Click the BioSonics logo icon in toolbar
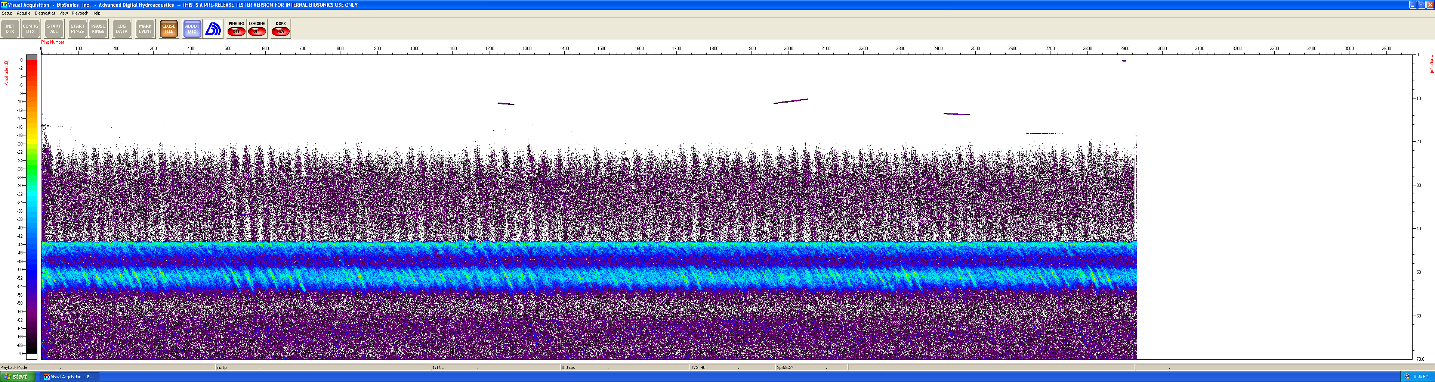Image resolution: width=1435 pixels, height=382 pixels. [x=213, y=29]
